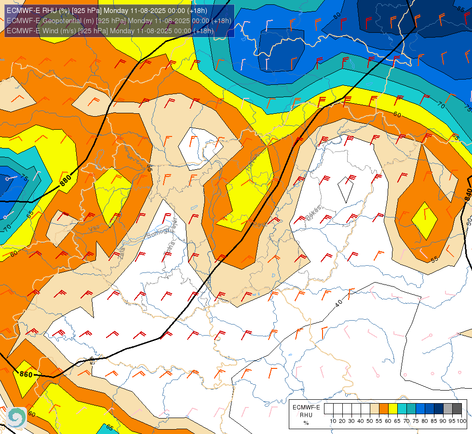Click the teal swirl logo icon
The height and width of the screenshot is (434, 472).
[x=16, y=417]
